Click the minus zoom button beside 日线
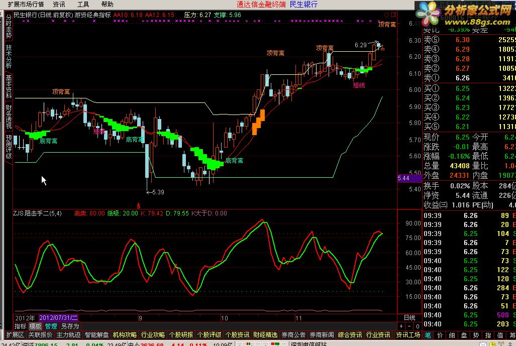The height and width of the screenshot is (346, 516). pos(409,326)
